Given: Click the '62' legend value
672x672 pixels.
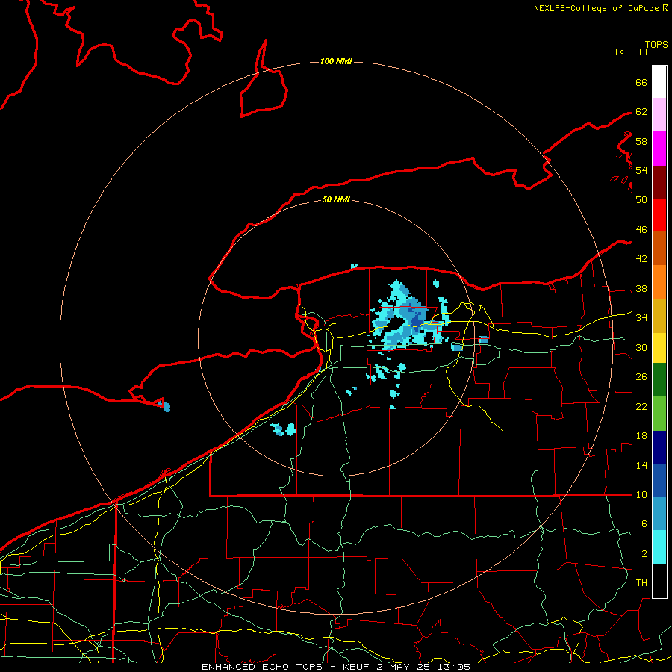Looking at the screenshot, I should (x=641, y=112).
